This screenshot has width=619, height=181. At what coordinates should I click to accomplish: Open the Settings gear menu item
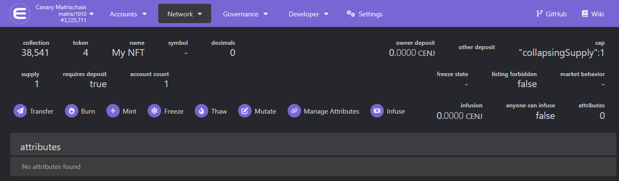[365, 14]
